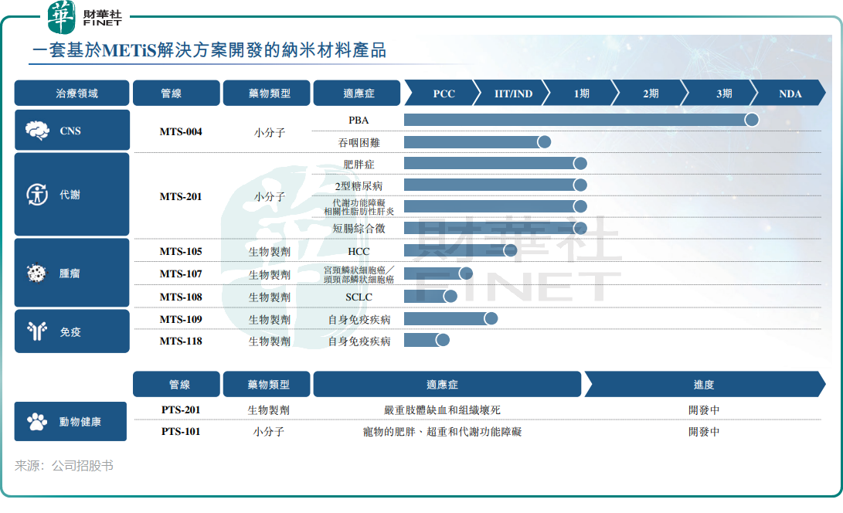The image size is (843, 513).
Task: Select the PCC stage header
Action: [x=444, y=93]
